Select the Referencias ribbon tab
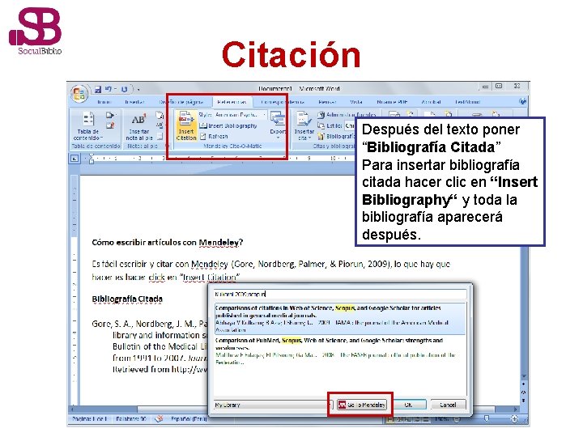The height and width of the screenshot is (437, 583). (232, 102)
